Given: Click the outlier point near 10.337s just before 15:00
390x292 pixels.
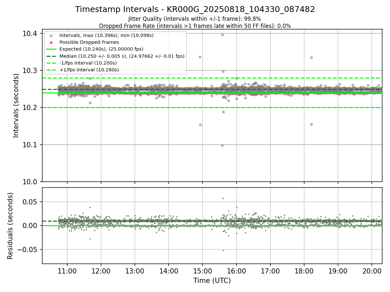Looking at the screenshot, I should pos(200,57).
